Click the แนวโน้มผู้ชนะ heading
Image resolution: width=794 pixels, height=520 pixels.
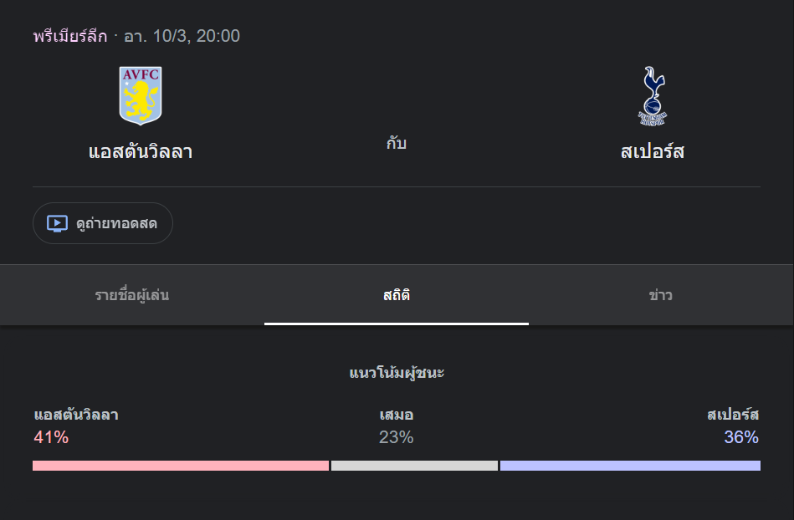[x=397, y=373]
